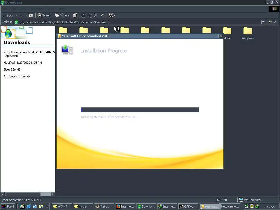Open the Start menu

pyautogui.click(x=8, y=206)
